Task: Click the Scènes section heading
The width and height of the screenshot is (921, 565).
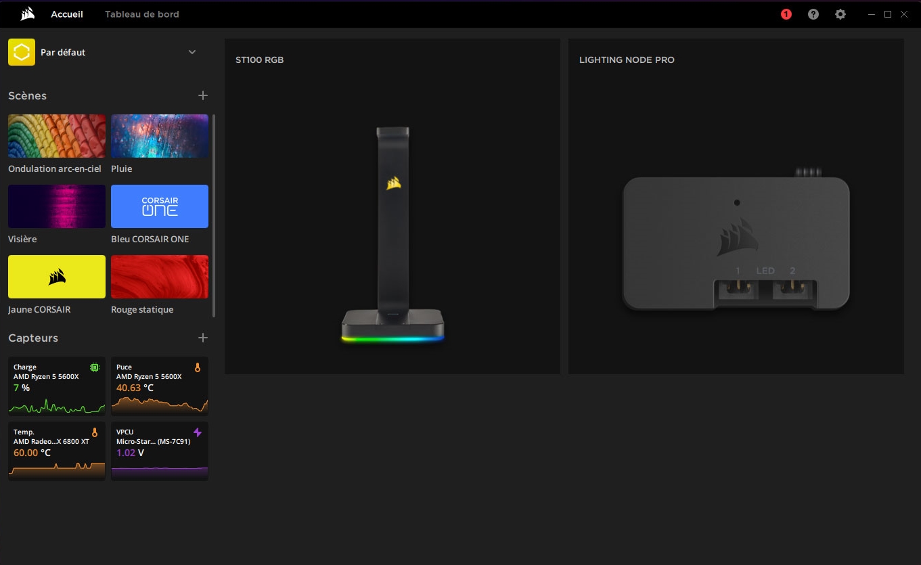Action: coord(27,95)
